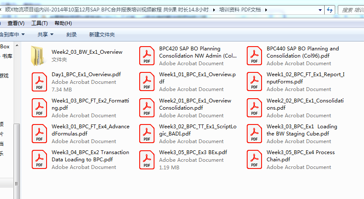Click the 刻录 toolbar button
Screen dimensions: 364x199
tap(71, 35)
